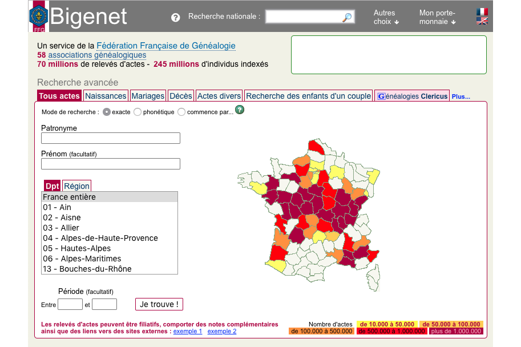Click the Patronyme input field
Screen dimensions: 521x347
(x=111, y=138)
